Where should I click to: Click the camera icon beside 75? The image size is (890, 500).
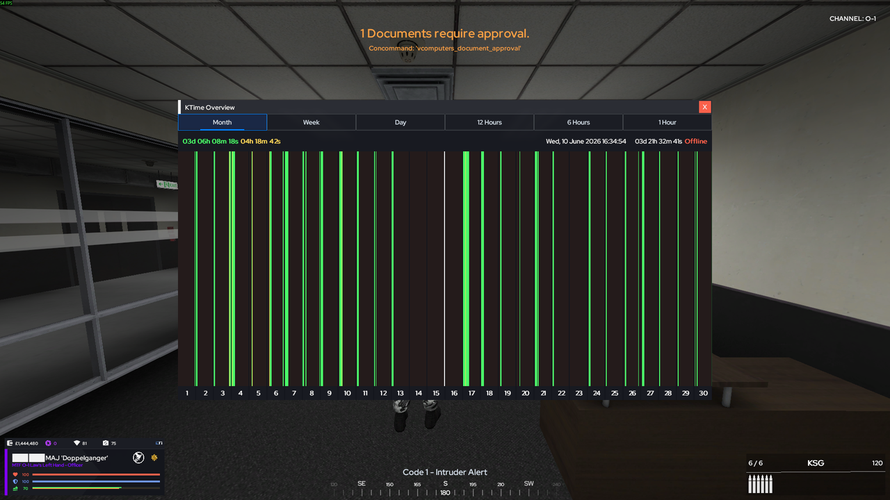[105, 443]
